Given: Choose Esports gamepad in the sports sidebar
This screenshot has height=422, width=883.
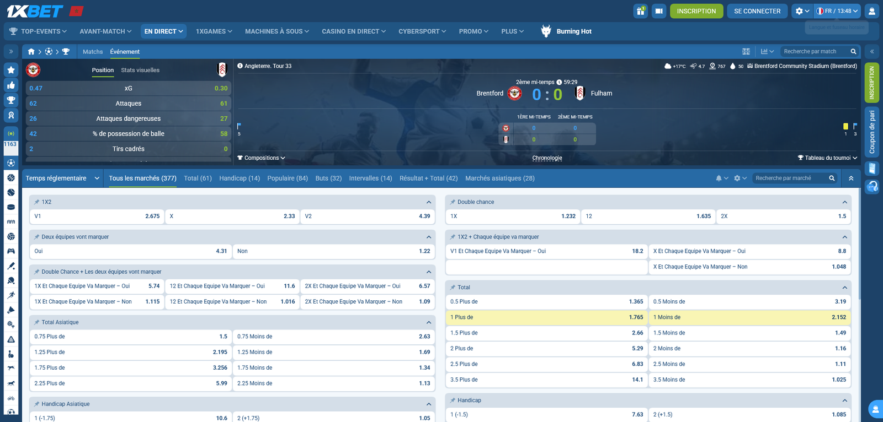Looking at the screenshot, I should pyautogui.click(x=11, y=251).
